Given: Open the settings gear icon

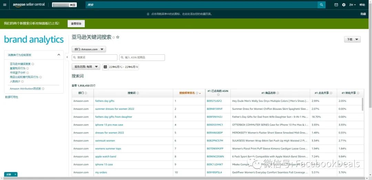Looking at the screenshot, I should coord(344,5).
